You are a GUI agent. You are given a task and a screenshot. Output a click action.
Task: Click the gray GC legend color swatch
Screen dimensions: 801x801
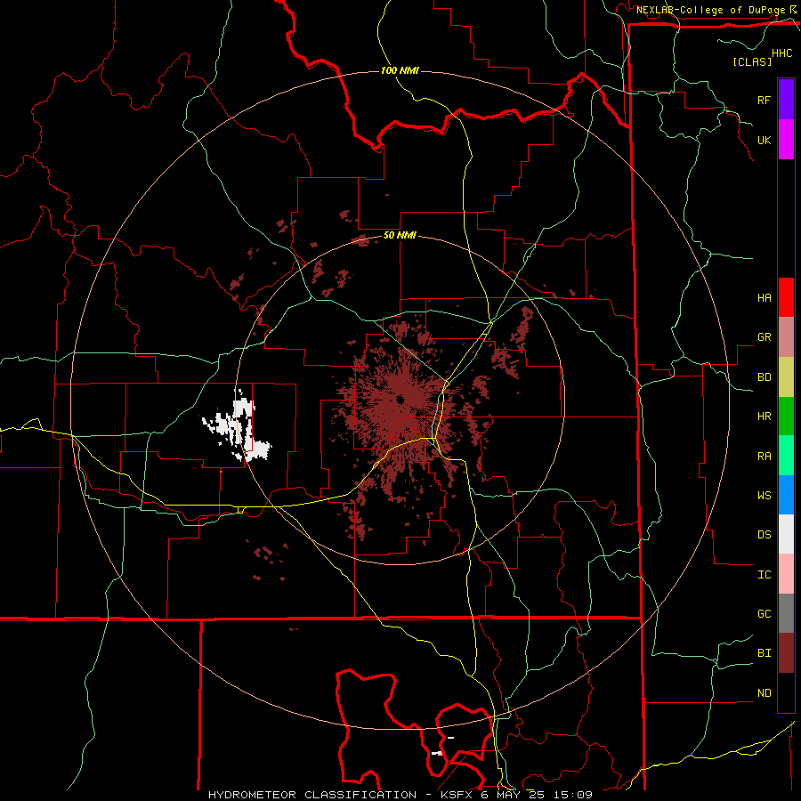[x=786, y=613]
